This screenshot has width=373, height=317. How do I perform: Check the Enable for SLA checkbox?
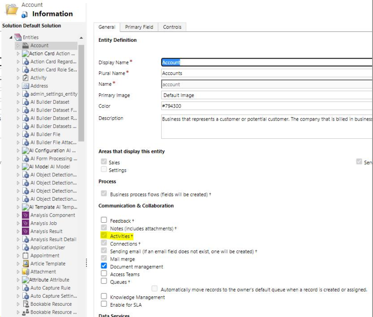(x=104, y=304)
